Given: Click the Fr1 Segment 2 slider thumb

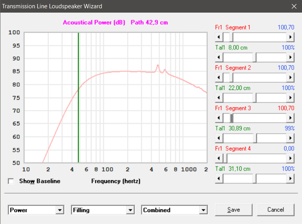Looking at the screenshot, I should tap(231, 78).
